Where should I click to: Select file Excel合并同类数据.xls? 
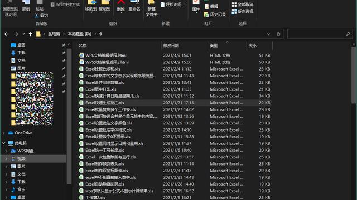tap(175, 83)
